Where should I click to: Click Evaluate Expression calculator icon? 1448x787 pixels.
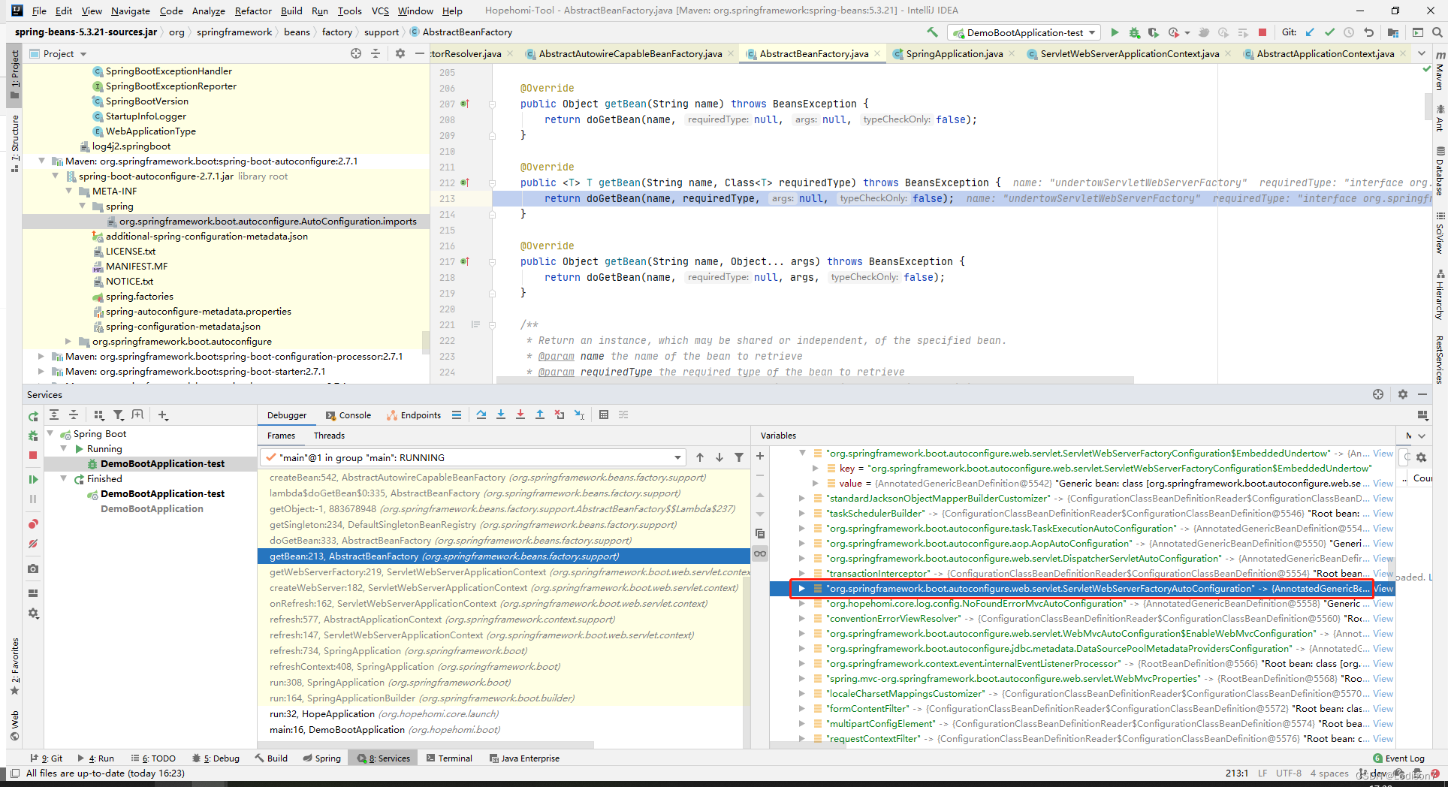click(x=604, y=415)
